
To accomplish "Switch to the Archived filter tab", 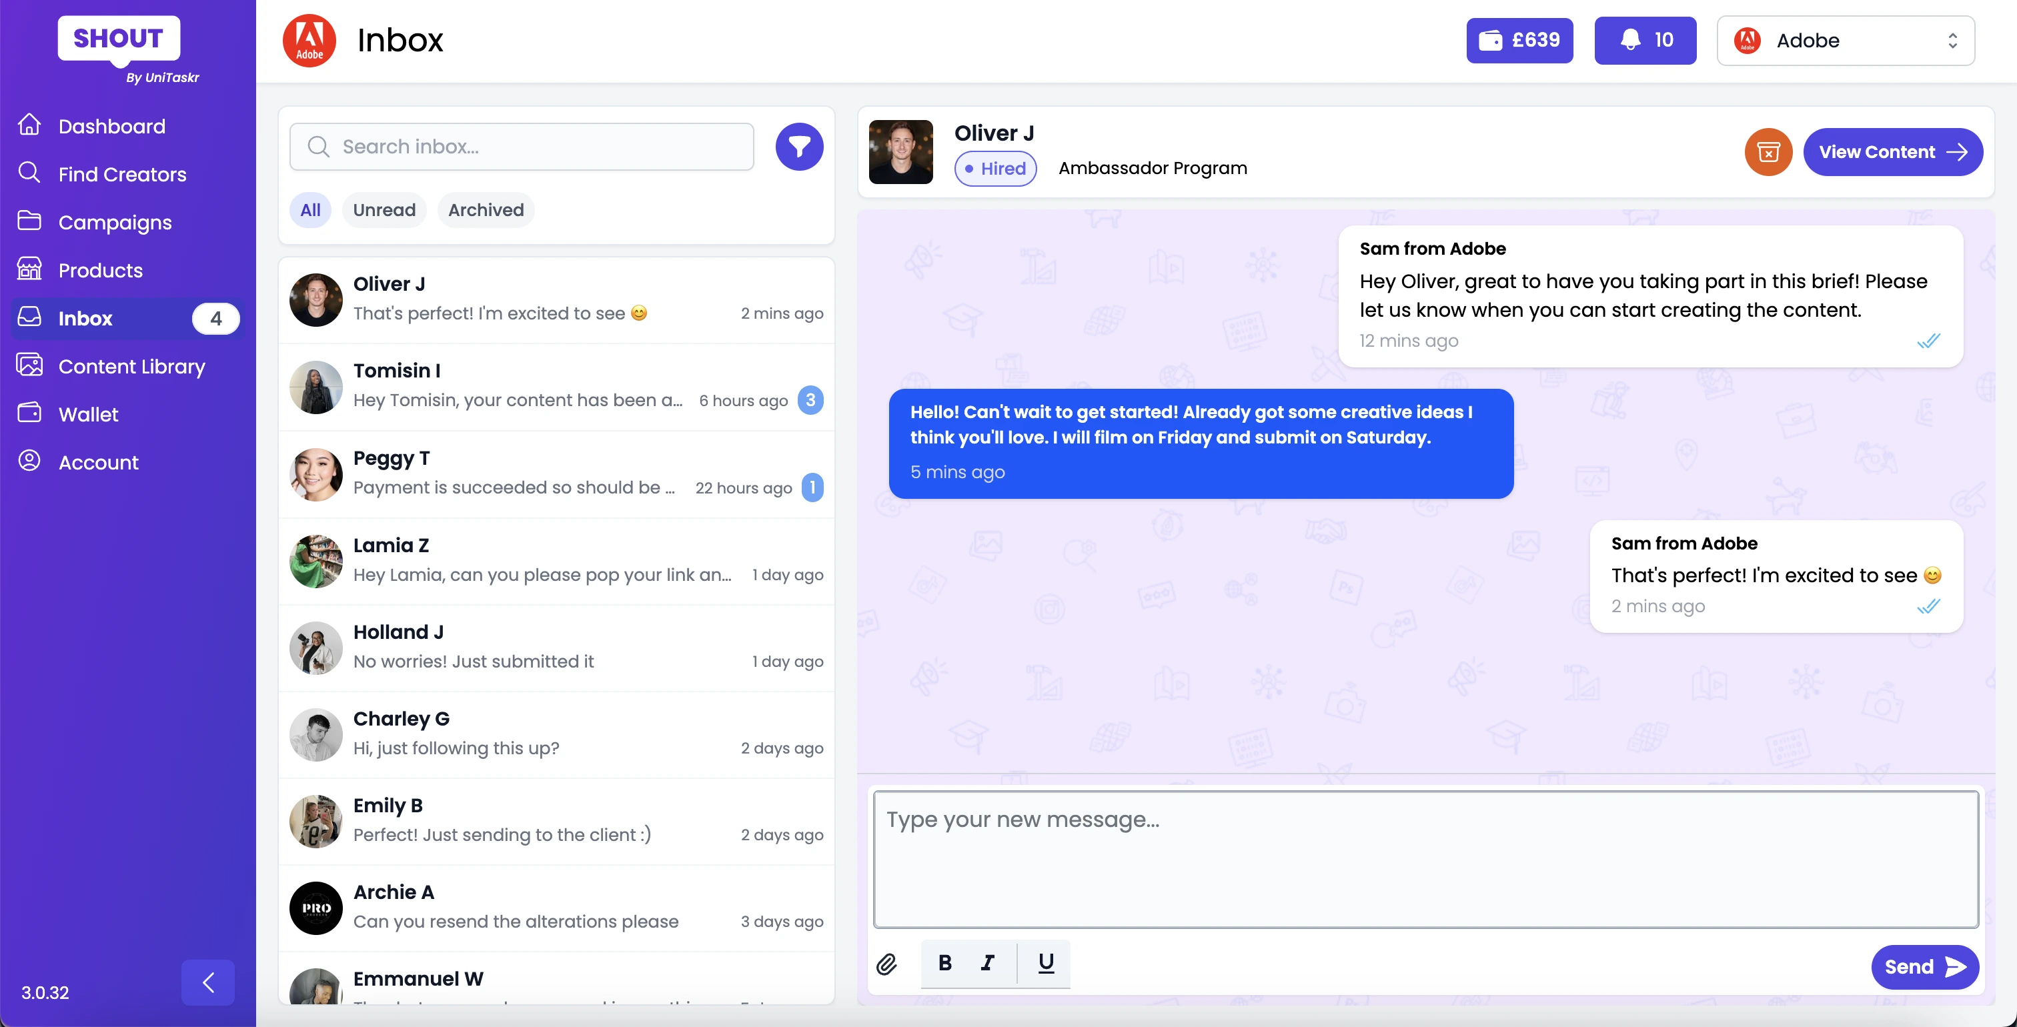I will 486,210.
